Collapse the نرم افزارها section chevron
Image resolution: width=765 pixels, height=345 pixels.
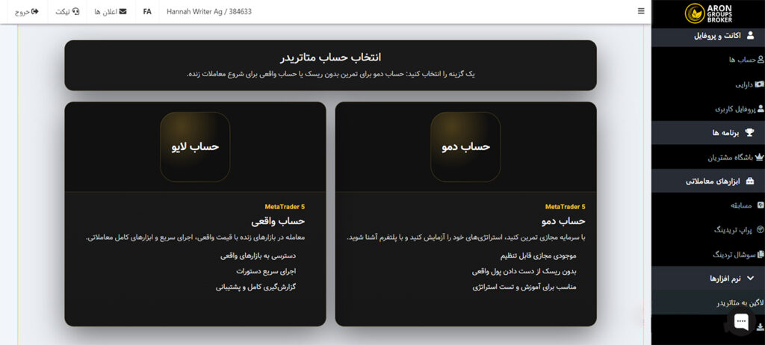point(750,278)
